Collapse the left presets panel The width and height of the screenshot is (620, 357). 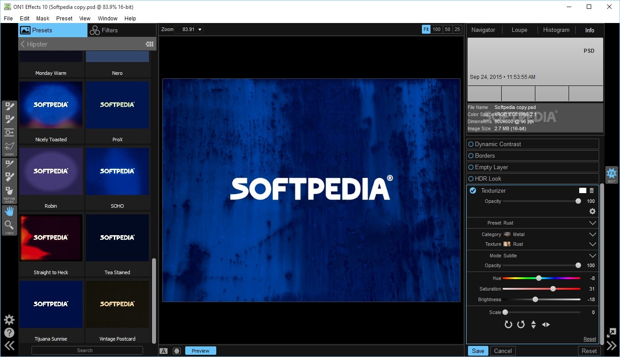(x=9, y=346)
